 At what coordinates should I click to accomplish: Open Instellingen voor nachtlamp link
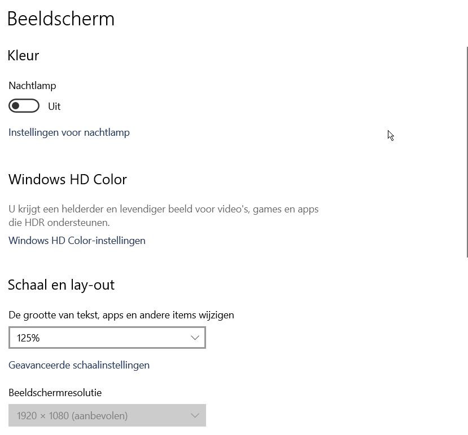click(69, 132)
